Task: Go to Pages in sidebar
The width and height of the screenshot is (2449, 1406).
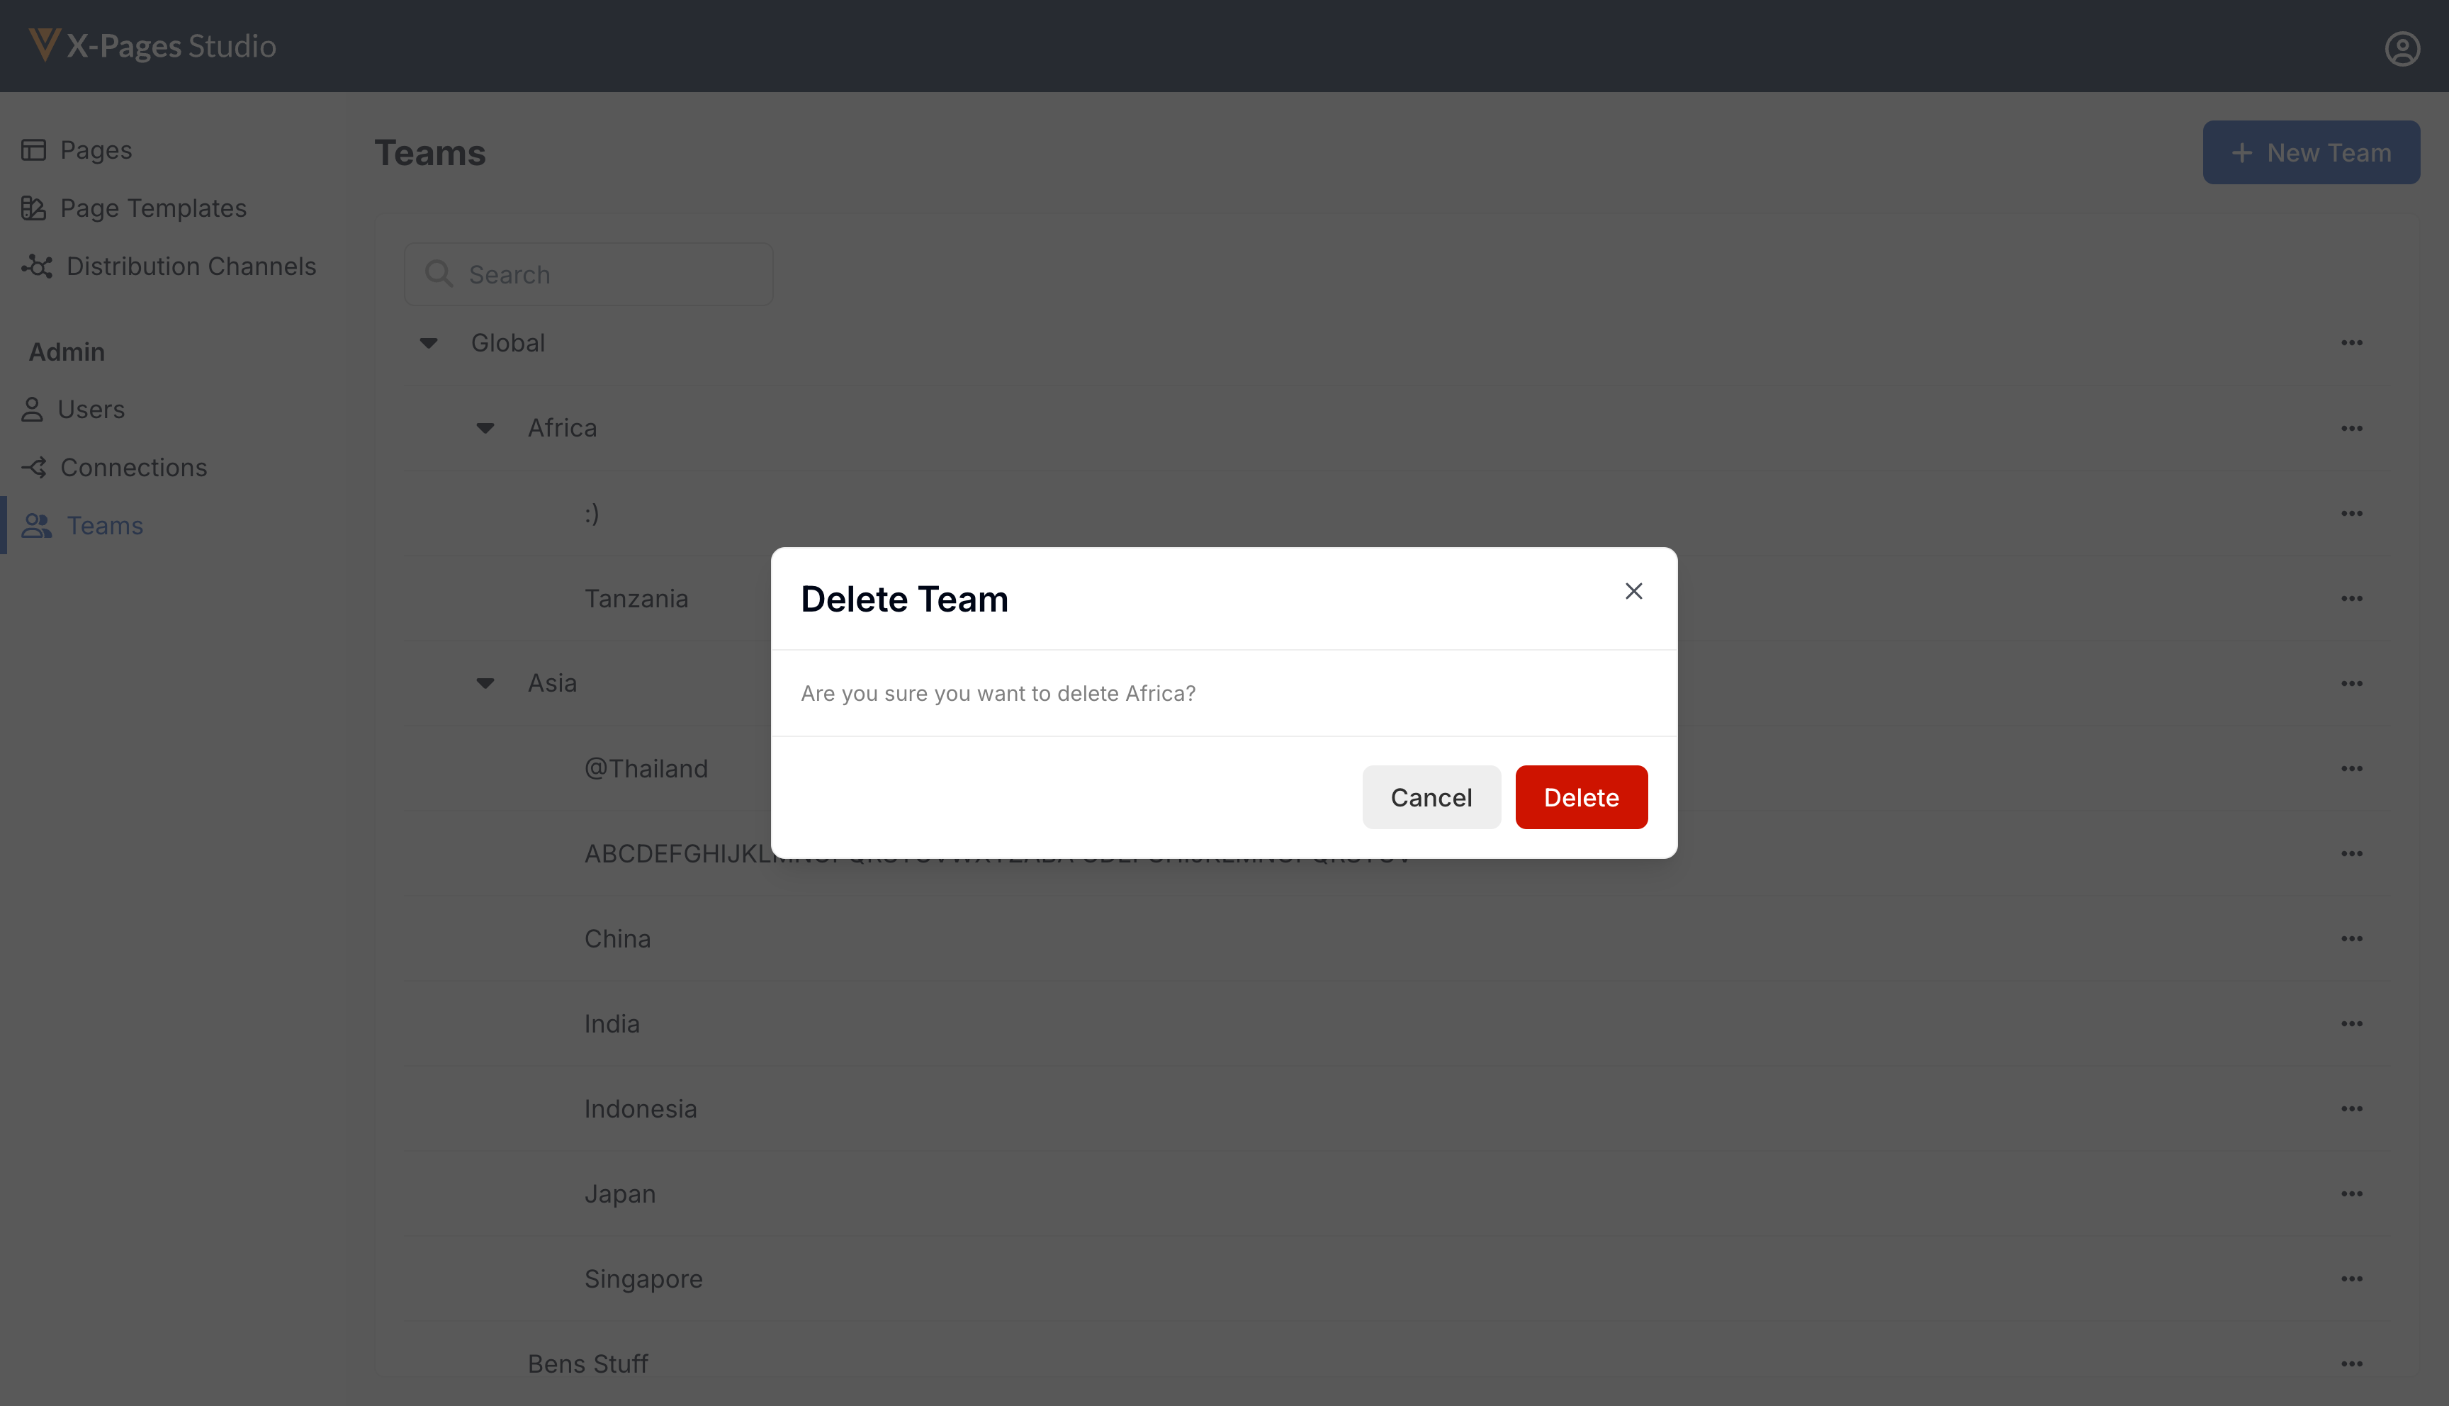Action: [x=96, y=150]
